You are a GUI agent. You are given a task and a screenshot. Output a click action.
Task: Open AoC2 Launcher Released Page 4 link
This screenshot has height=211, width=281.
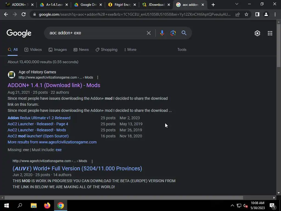[x=38, y=124]
